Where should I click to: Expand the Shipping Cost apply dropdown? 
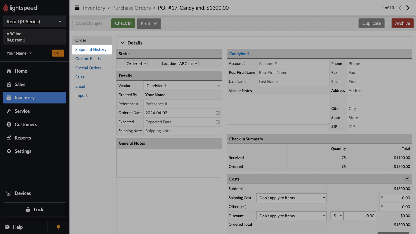tap(291, 198)
